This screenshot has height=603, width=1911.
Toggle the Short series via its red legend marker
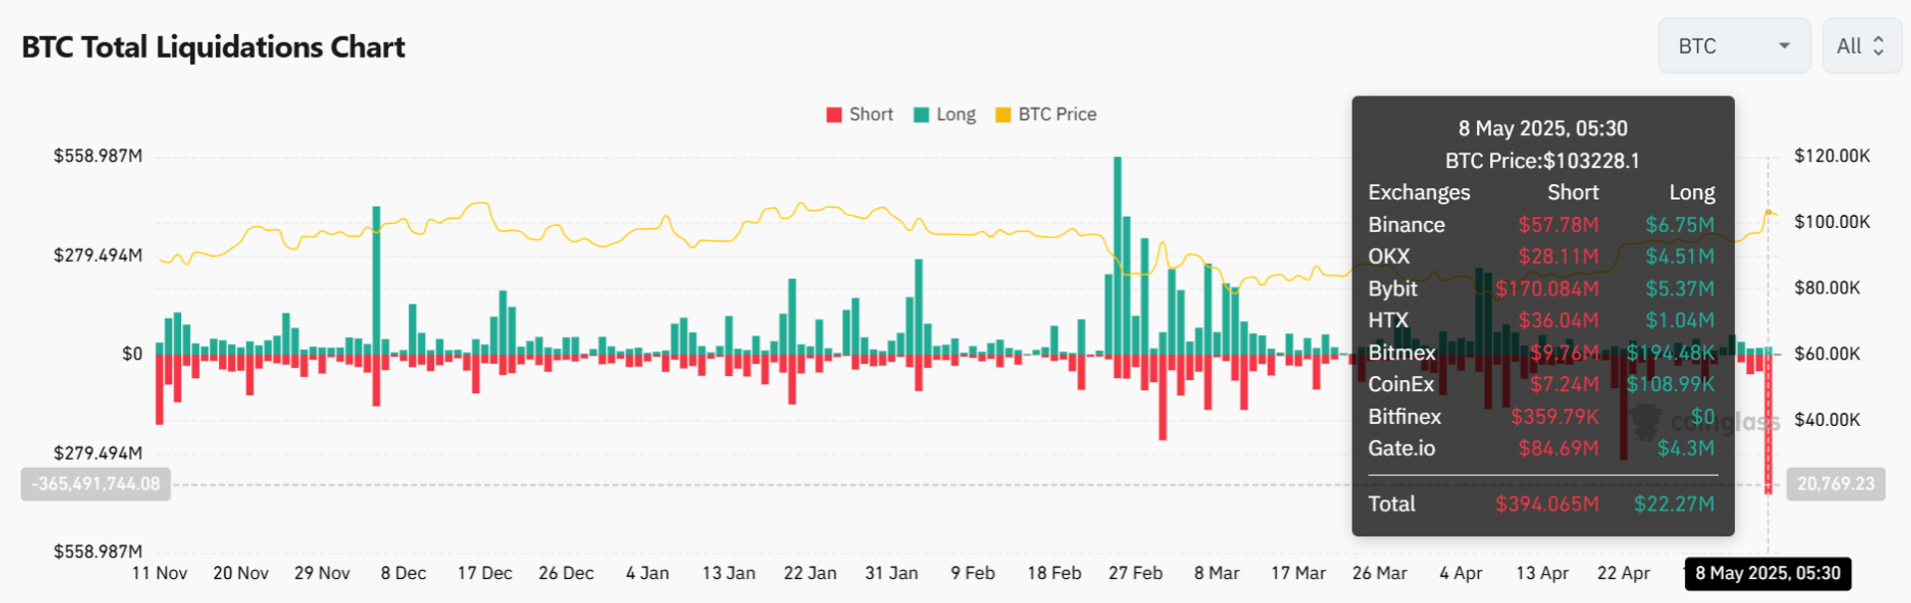point(833,113)
